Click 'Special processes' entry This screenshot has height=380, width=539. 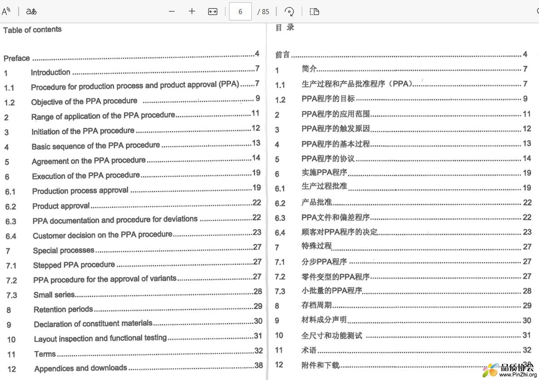click(64, 250)
